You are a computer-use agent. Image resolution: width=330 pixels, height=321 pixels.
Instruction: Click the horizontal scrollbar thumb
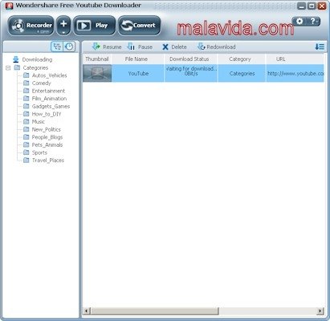click(154, 311)
